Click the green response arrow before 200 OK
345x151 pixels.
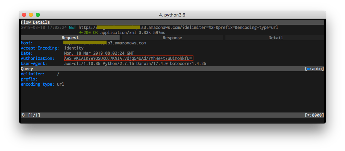(81, 33)
